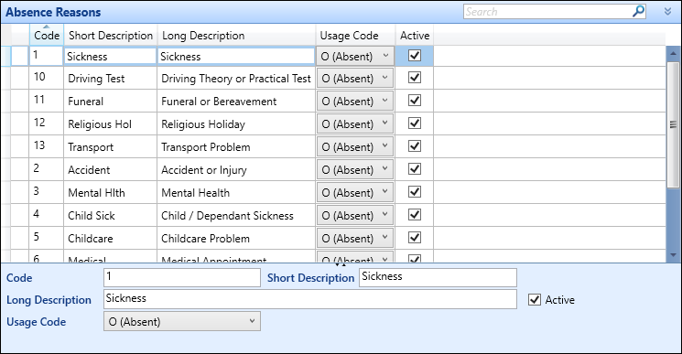Image resolution: width=682 pixels, height=354 pixels.
Task: Select the 'Funeral' short description cell
Action: [110, 102]
